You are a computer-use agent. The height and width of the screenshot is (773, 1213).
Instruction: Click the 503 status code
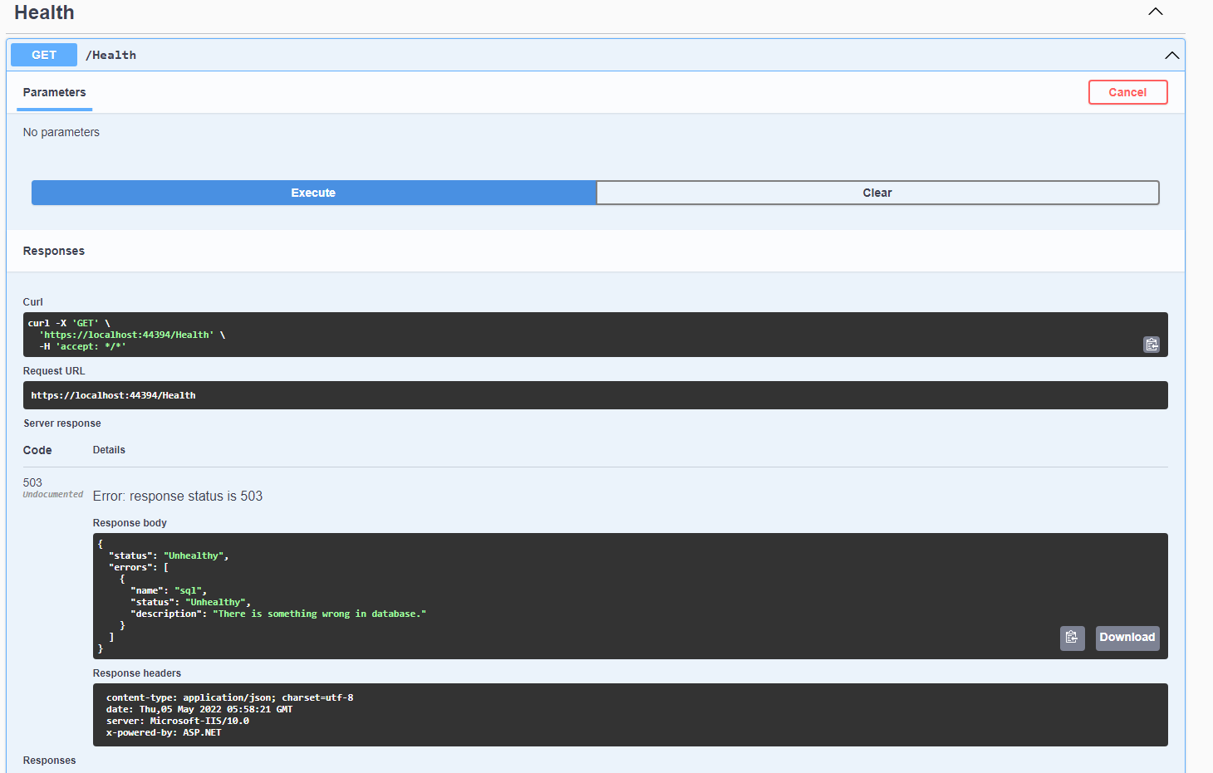(x=32, y=482)
